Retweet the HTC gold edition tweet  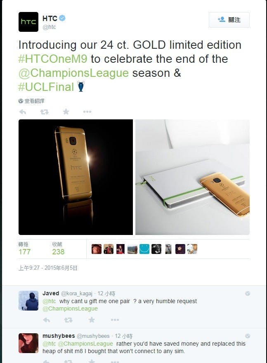45,112
